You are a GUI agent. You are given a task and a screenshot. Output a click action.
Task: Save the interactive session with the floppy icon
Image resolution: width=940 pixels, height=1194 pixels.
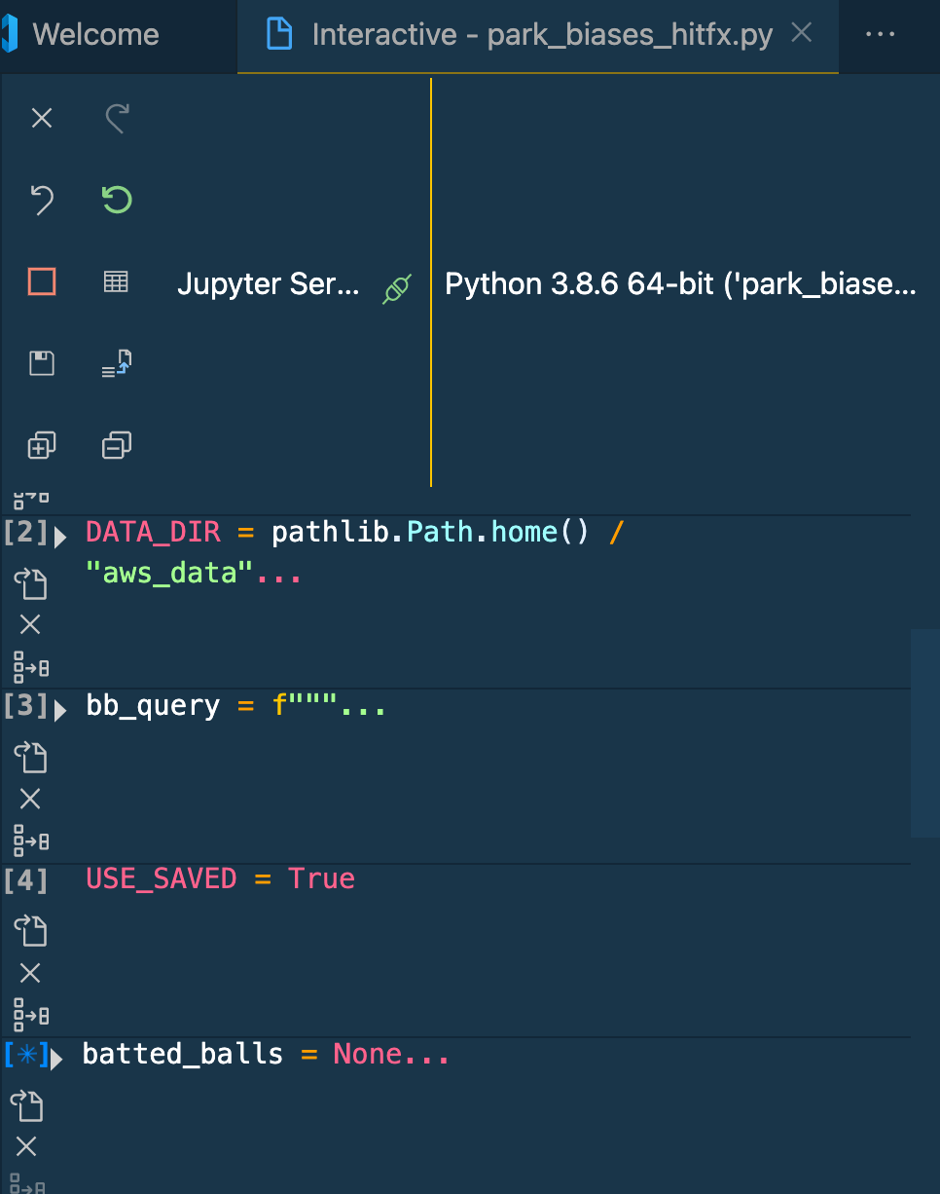(41, 362)
